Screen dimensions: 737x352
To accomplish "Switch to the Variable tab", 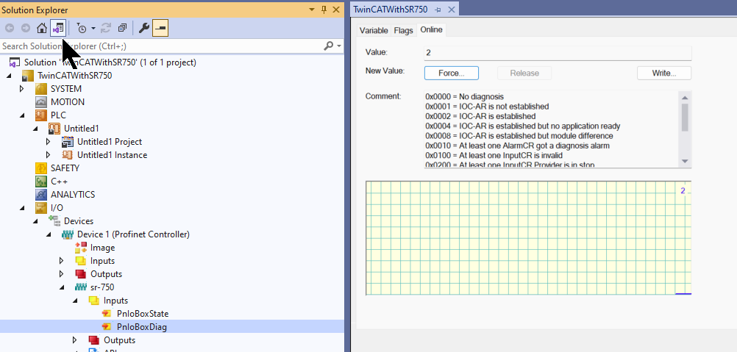I will click(374, 30).
